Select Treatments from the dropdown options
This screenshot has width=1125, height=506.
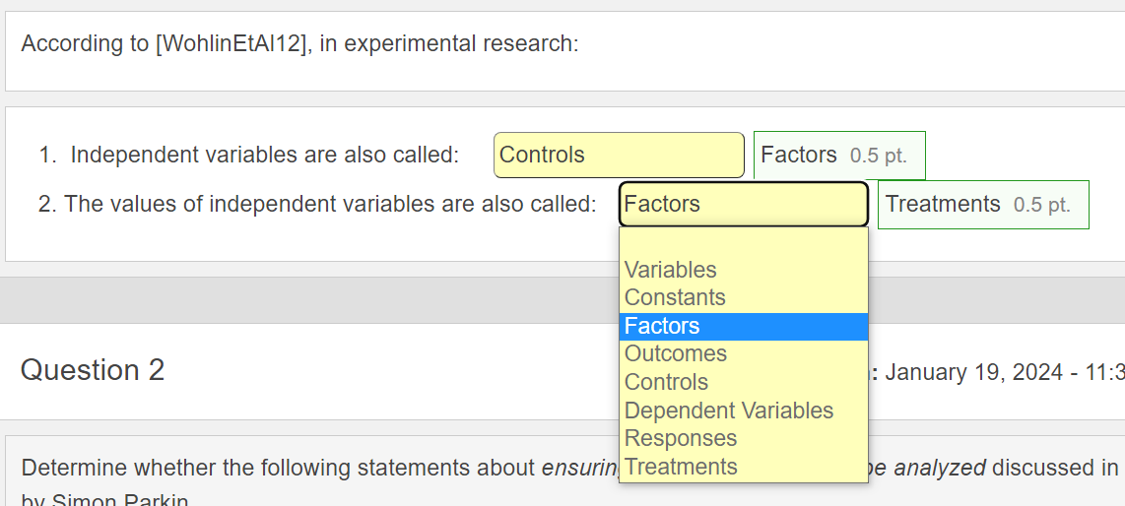681,467
